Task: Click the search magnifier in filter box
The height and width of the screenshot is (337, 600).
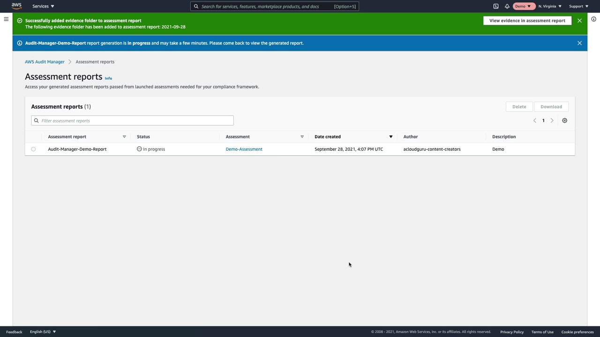Action: pos(36,121)
